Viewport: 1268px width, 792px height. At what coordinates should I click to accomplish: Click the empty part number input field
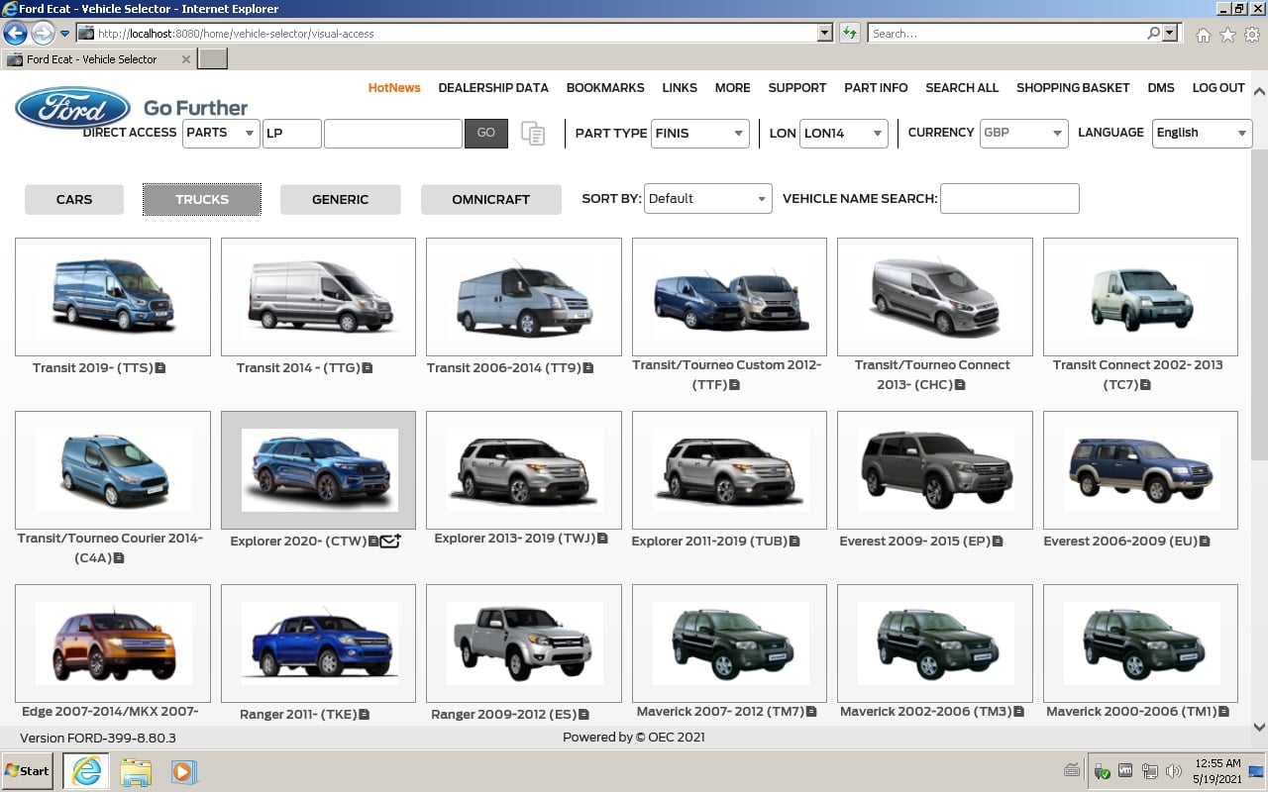pyautogui.click(x=393, y=133)
